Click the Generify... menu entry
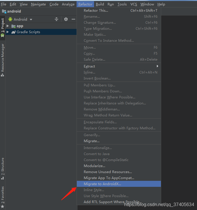This screenshot has width=197, height=210. (119, 135)
